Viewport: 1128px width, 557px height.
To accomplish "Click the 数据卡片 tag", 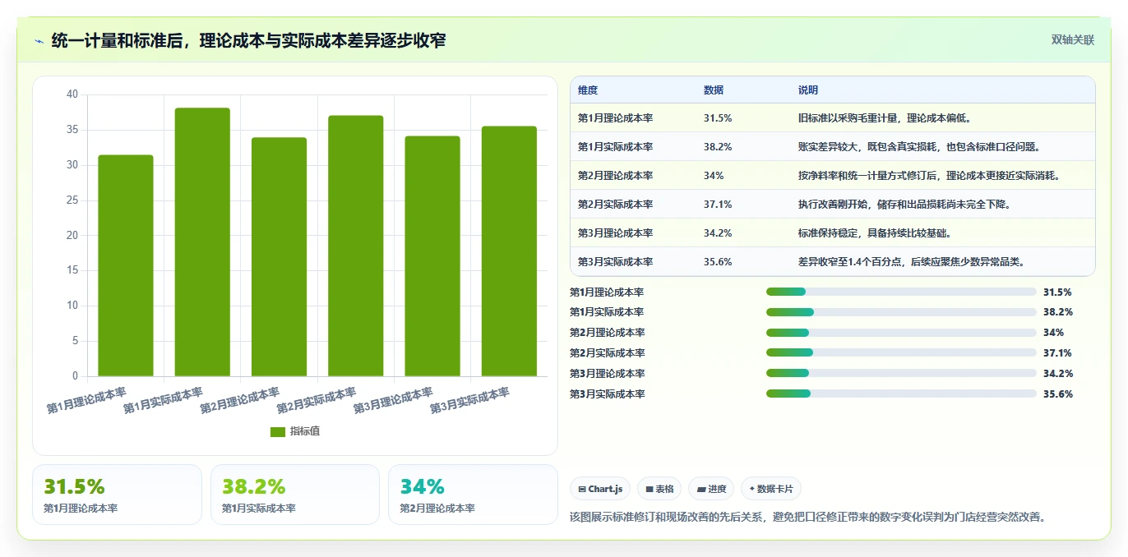I will click(771, 489).
